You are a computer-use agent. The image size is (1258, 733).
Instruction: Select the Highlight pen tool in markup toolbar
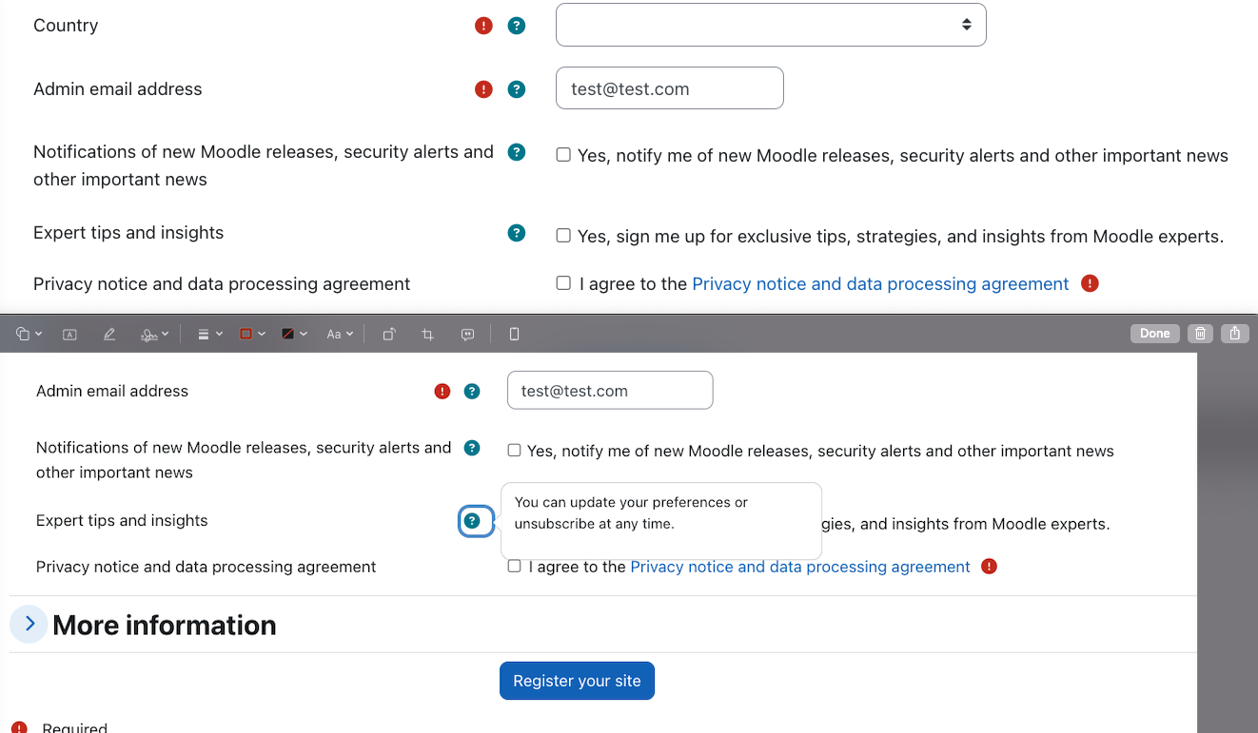[x=109, y=334]
